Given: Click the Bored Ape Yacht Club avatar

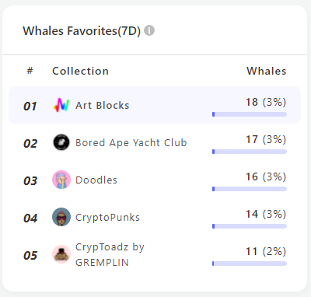Looking at the screenshot, I should 61,142.
